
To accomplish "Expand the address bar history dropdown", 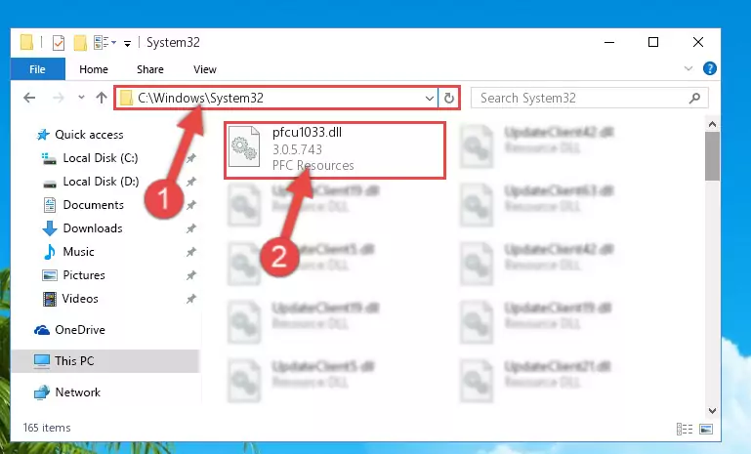I will (429, 99).
